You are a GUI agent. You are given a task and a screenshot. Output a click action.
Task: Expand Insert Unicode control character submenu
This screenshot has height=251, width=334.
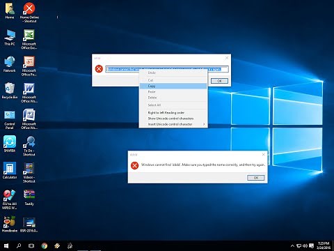(173, 124)
